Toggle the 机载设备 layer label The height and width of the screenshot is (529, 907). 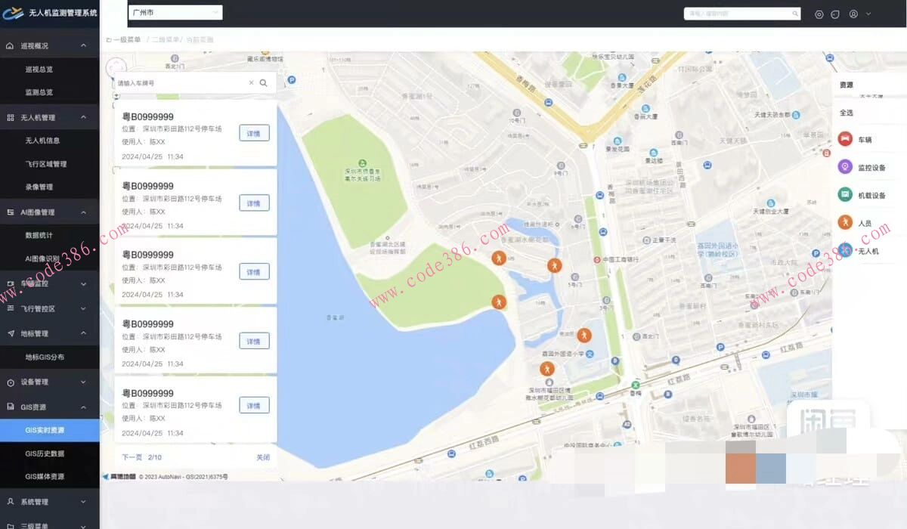[871, 196]
